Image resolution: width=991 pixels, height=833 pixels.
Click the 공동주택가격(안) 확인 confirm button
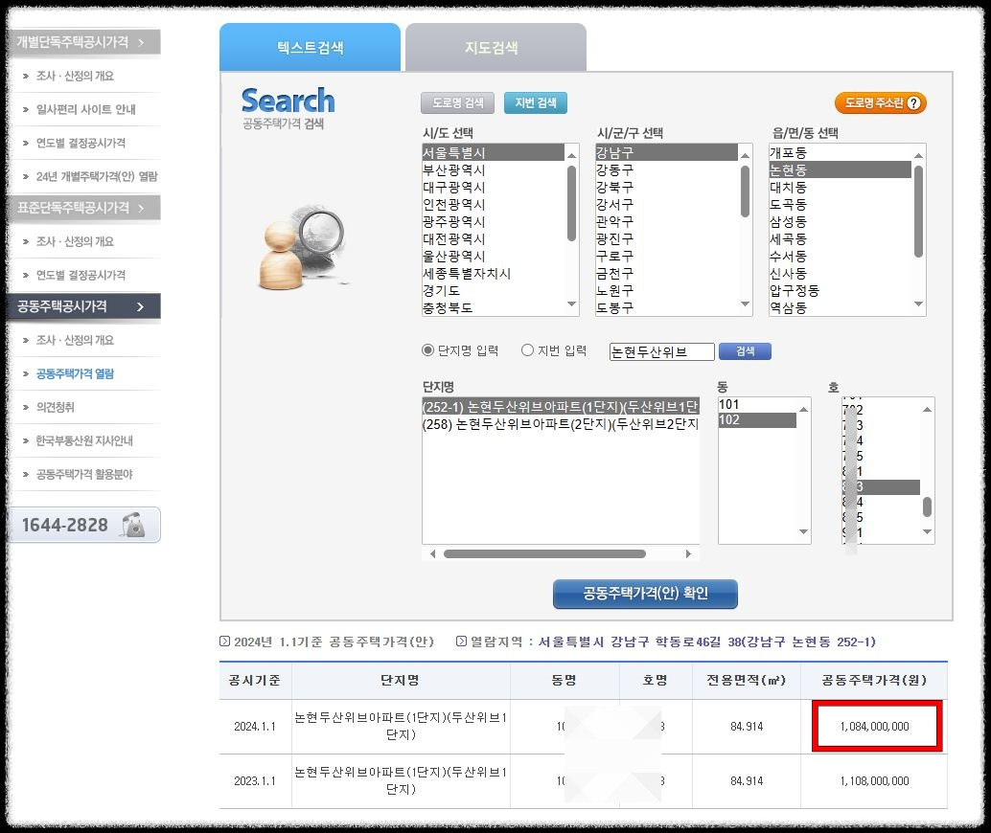click(644, 594)
